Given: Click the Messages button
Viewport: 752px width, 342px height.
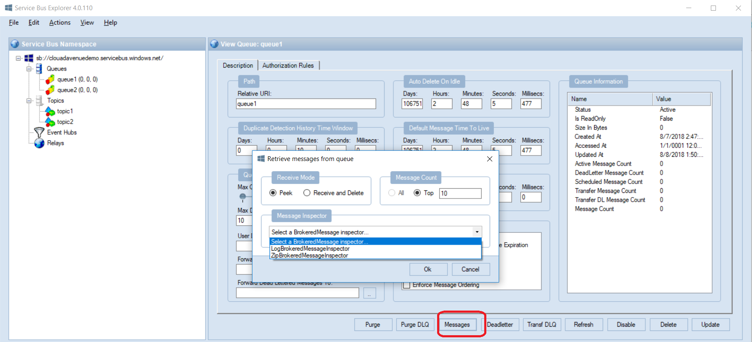Looking at the screenshot, I should pyautogui.click(x=457, y=325).
